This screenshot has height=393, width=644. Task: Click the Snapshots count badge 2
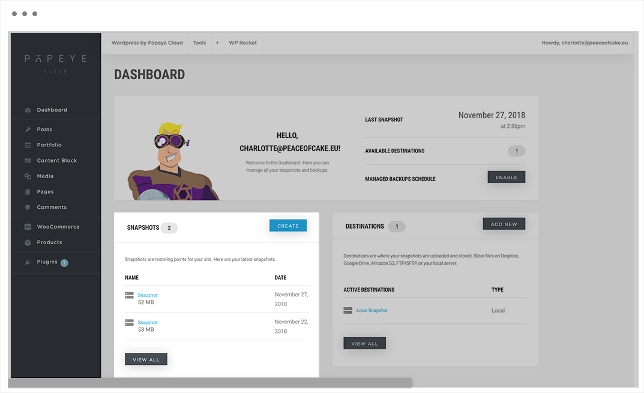(x=169, y=228)
